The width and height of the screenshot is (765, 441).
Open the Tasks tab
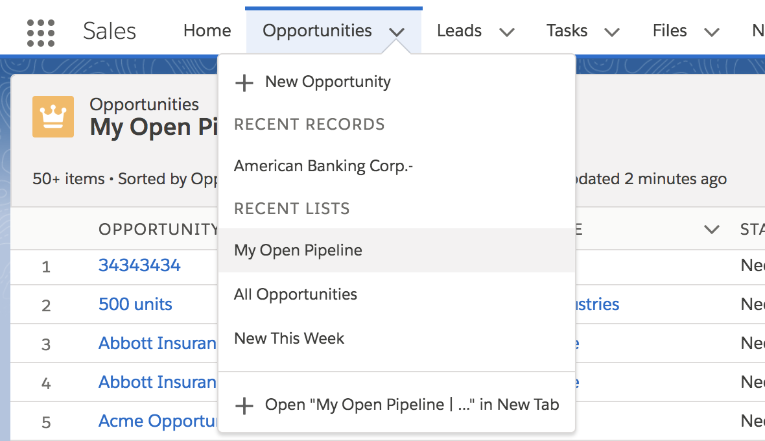[x=567, y=30]
